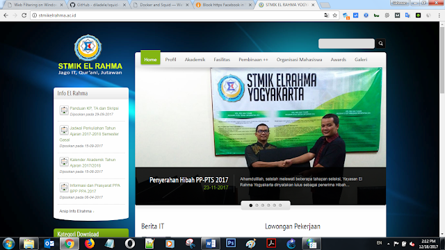This screenshot has height=250, width=445.
Task: Click the M extension icon in the toolbar
Action: click(x=397, y=15)
